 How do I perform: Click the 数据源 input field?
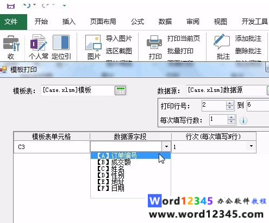(227, 90)
